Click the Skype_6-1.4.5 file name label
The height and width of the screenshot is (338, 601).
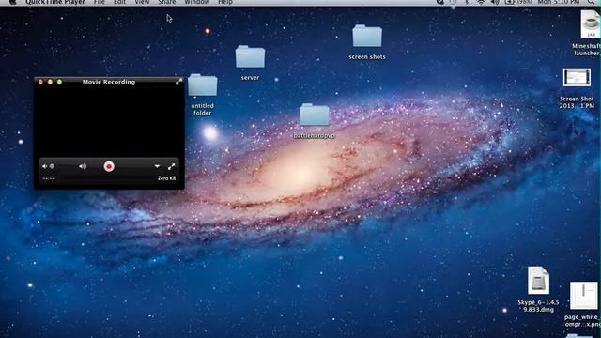click(538, 306)
